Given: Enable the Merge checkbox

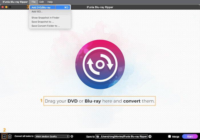Looking at the screenshot, I should (170, 137).
